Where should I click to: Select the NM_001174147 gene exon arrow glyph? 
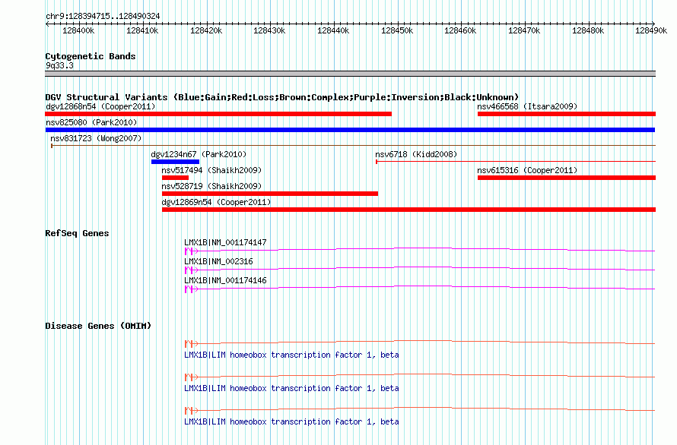[x=191, y=251]
